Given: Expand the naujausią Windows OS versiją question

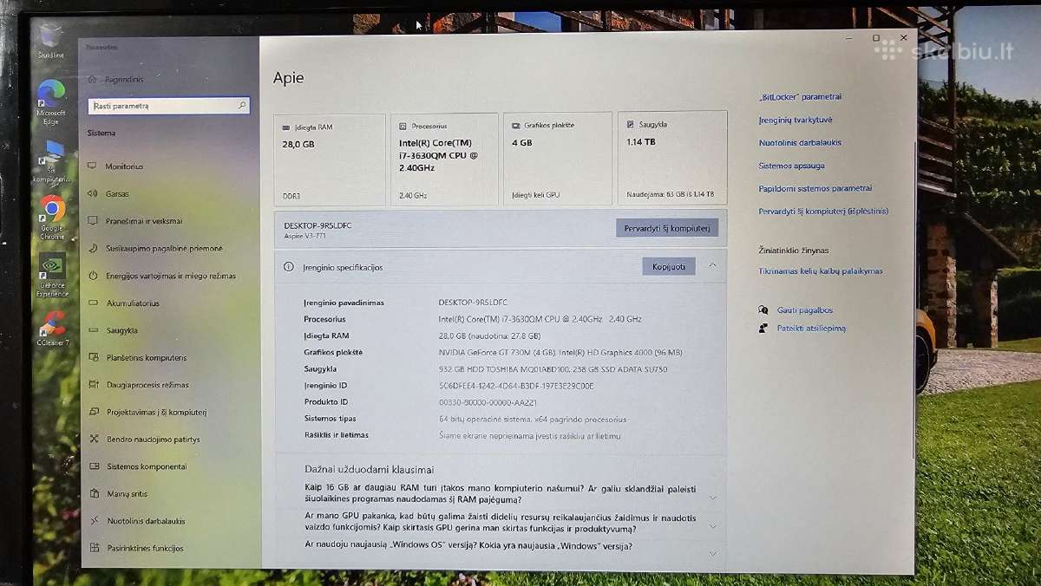Looking at the screenshot, I should coord(712,552).
